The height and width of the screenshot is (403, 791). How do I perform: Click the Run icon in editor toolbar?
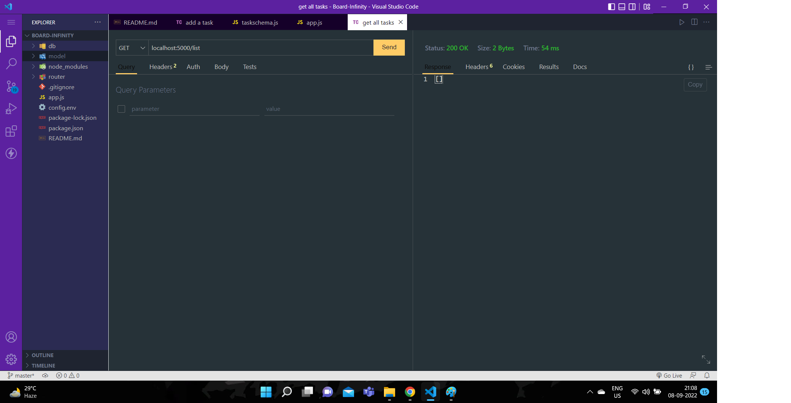coord(682,22)
